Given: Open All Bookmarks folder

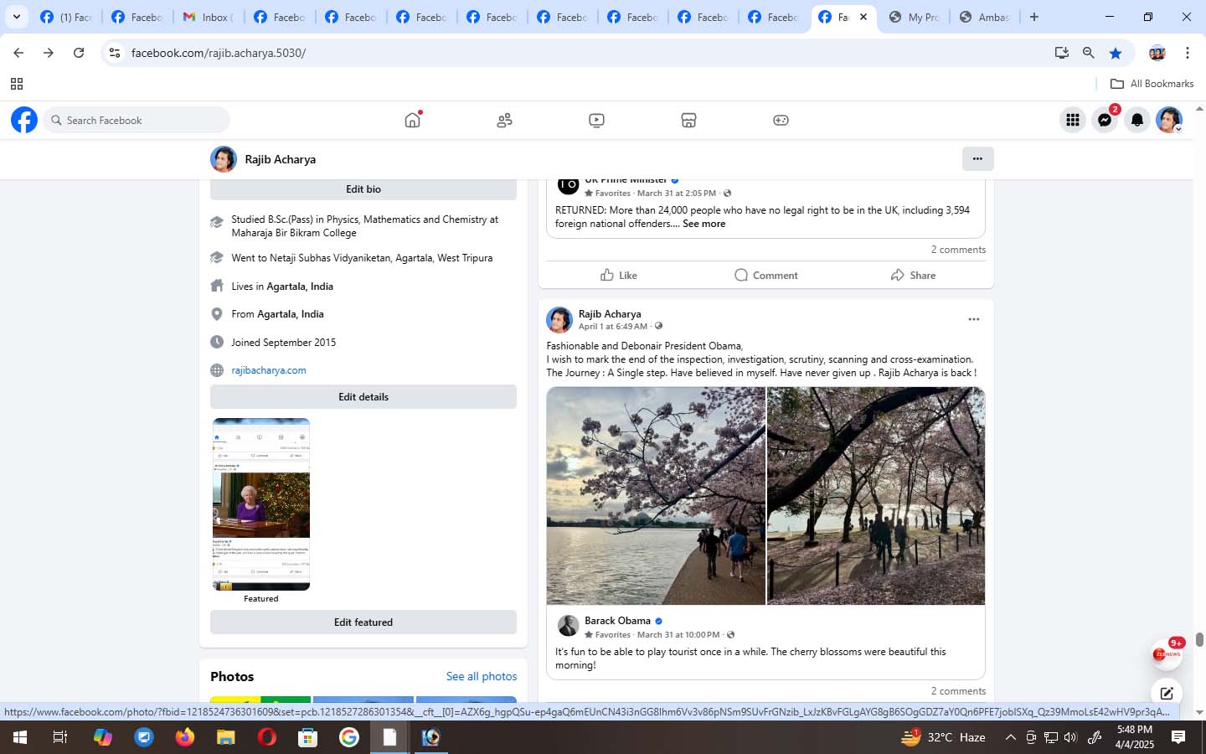Looking at the screenshot, I should point(1152,84).
